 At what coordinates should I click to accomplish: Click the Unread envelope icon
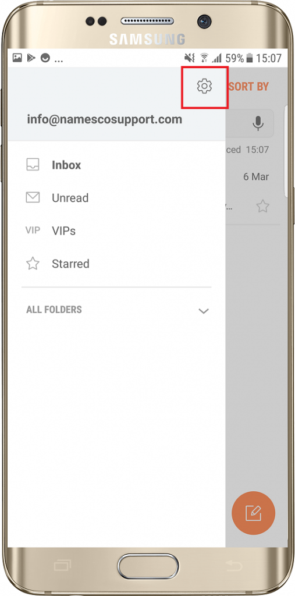(33, 198)
